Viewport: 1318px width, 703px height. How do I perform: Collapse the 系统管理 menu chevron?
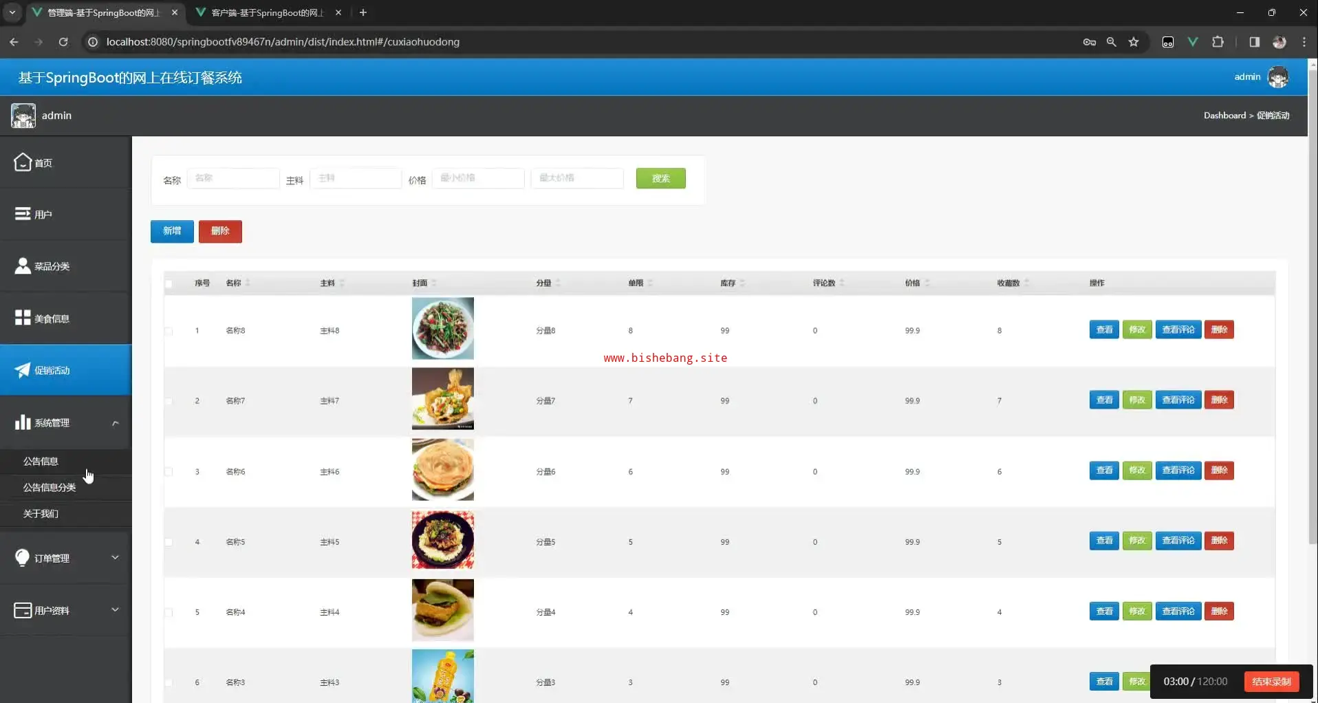[x=116, y=422]
